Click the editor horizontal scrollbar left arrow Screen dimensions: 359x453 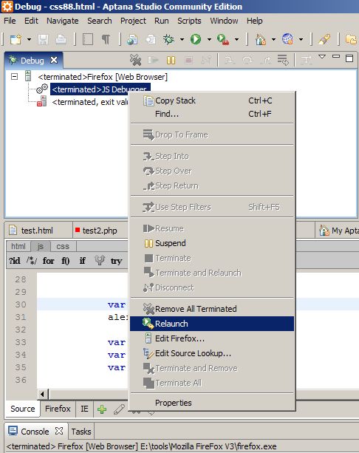coord(43,394)
